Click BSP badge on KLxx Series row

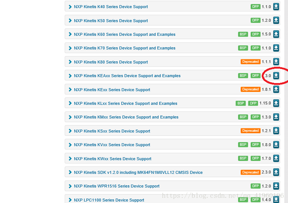click(241, 103)
